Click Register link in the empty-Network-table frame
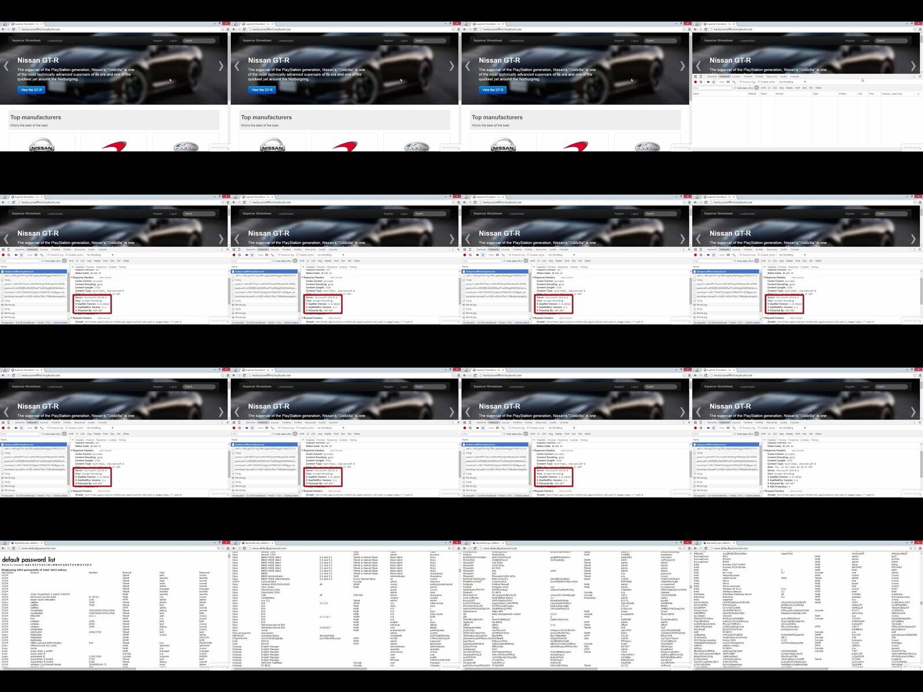923x692 pixels. click(x=850, y=40)
